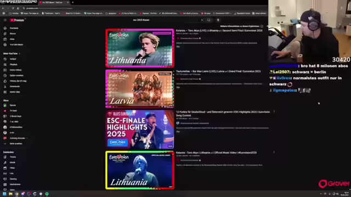Viewport: 351px width, 197px height.
Task: Switch to the active YouTube browser tab
Action: tap(54, 2)
